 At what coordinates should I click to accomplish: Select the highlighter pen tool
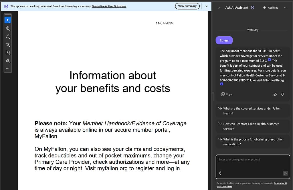[x=8, y=36]
